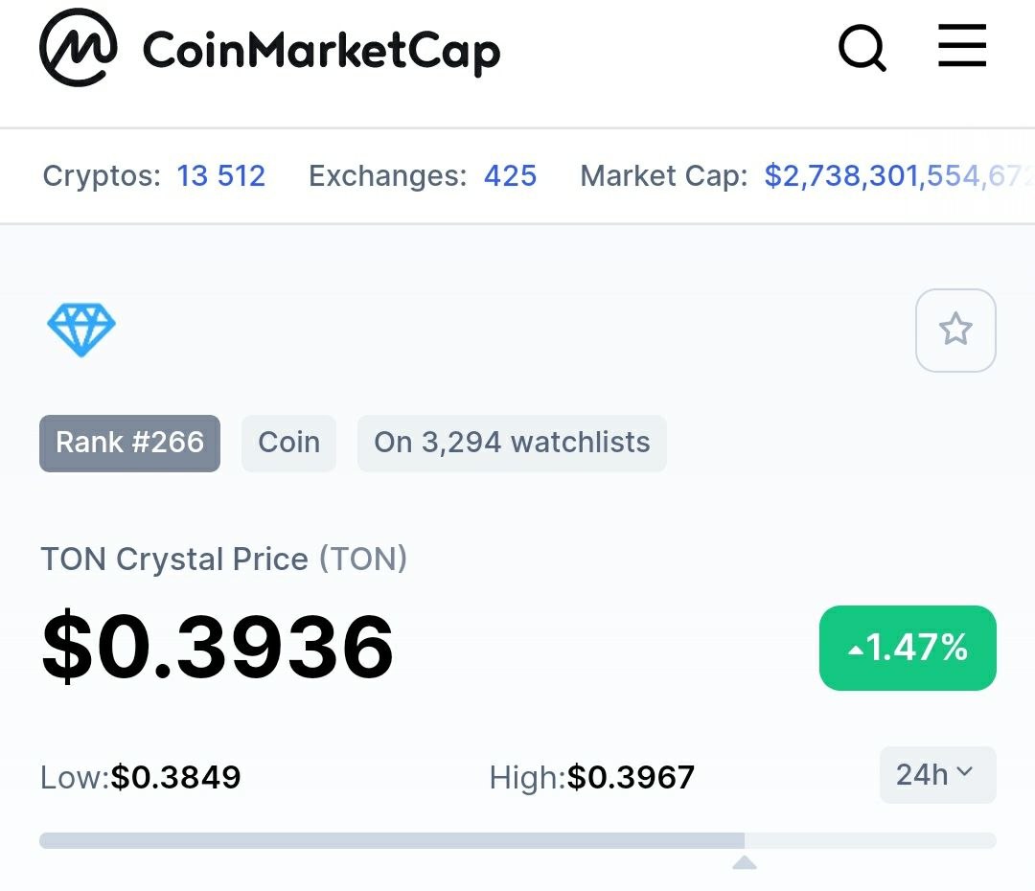Click the CoinMarketCap wordmark text
The height and width of the screenshot is (891, 1035).
click(321, 52)
